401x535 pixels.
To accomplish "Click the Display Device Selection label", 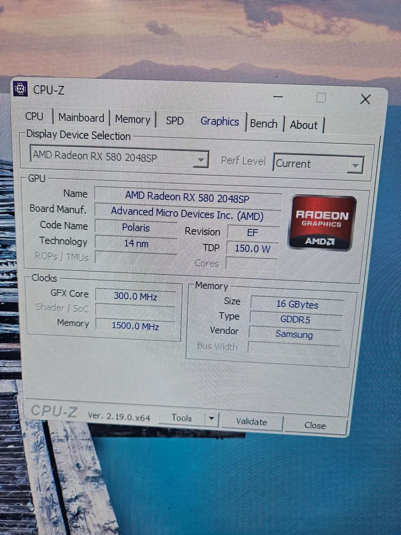I will point(79,135).
